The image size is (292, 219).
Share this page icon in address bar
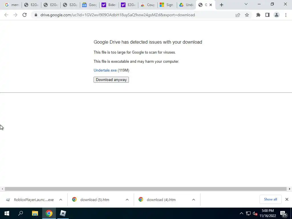tap(238, 15)
